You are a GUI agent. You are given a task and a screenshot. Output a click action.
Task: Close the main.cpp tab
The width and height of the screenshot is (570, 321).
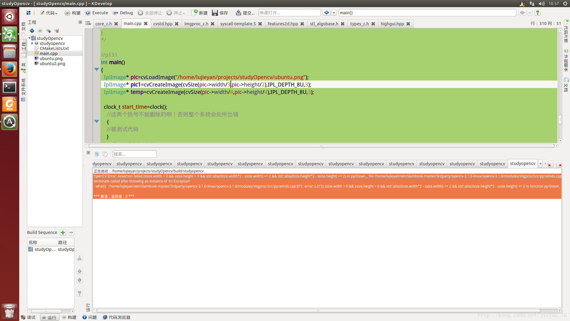click(146, 23)
